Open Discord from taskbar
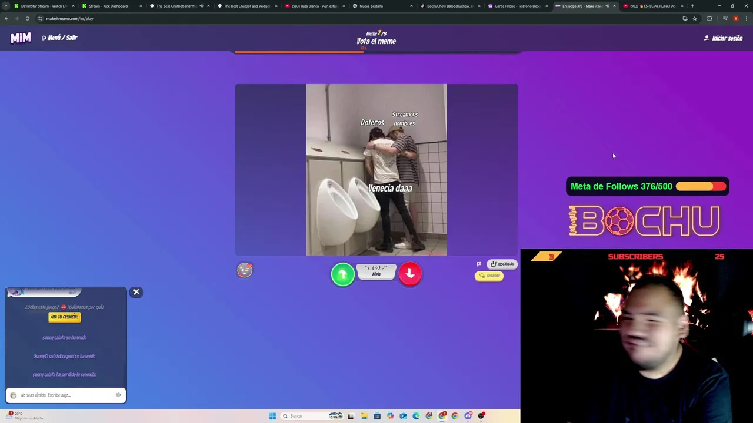Screen dimensions: 753x423 (x=468, y=416)
